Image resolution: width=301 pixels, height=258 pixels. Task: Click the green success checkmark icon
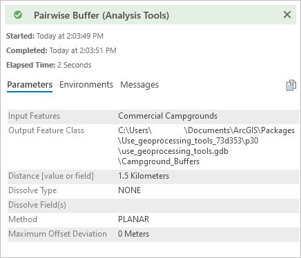[18, 15]
